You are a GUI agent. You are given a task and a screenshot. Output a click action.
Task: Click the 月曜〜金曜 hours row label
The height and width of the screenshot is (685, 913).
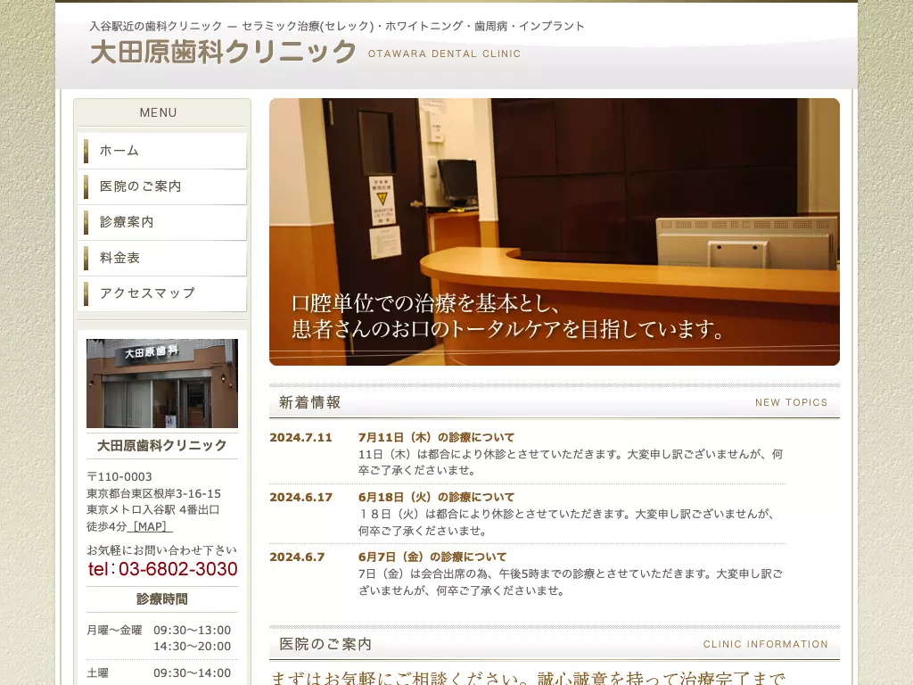(x=114, y=631)
